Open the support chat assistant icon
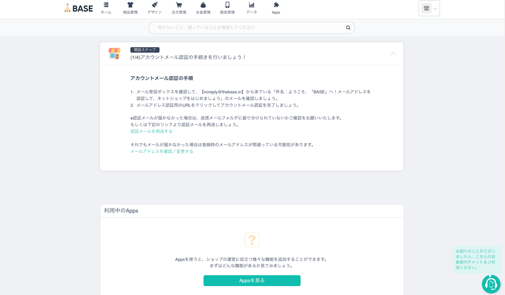505x295 pixels. point(491,284)
